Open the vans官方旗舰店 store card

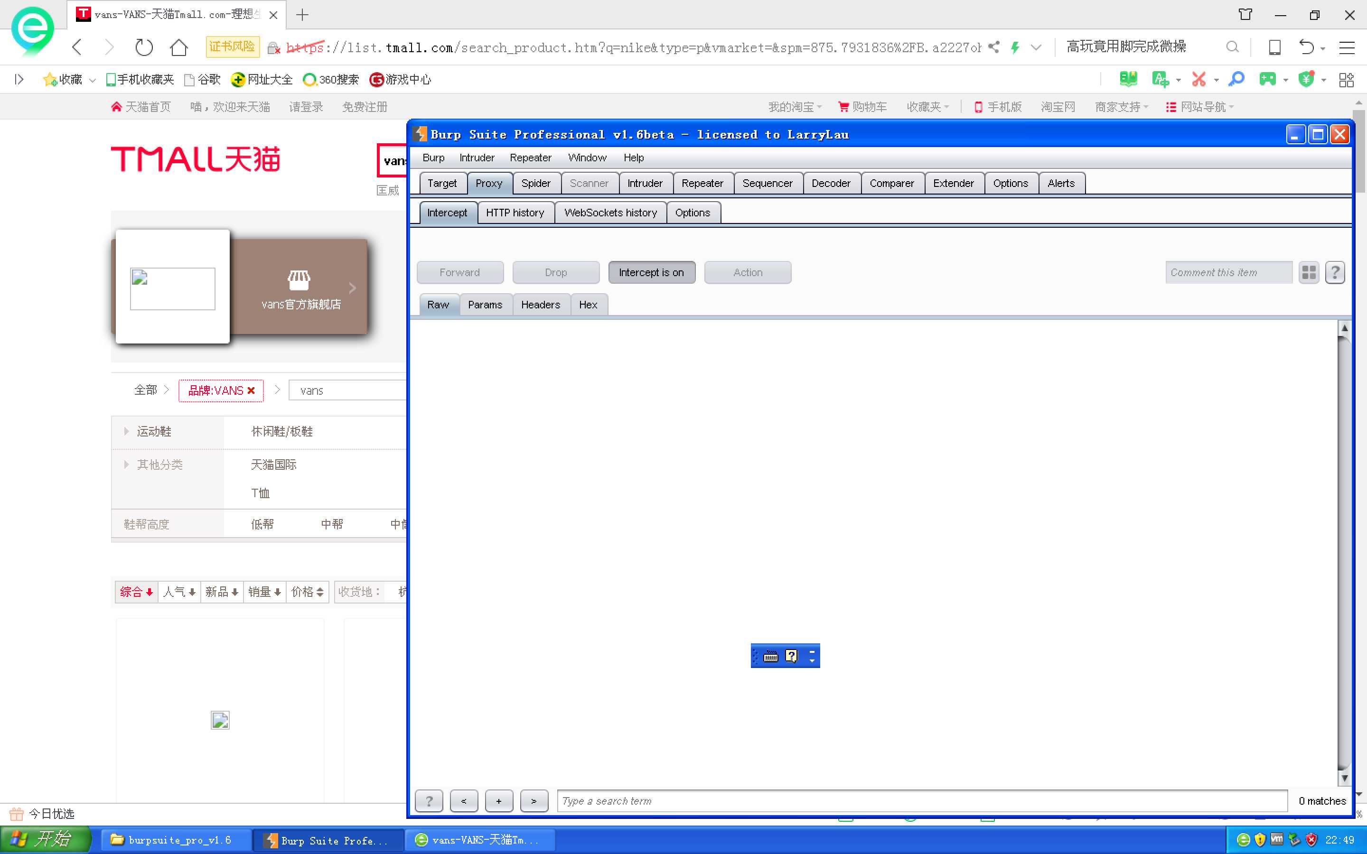tap(300, 287)
